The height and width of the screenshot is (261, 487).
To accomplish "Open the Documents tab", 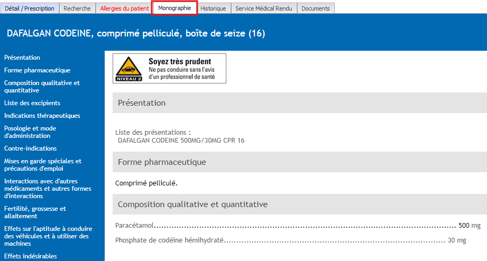I will 316,8.
